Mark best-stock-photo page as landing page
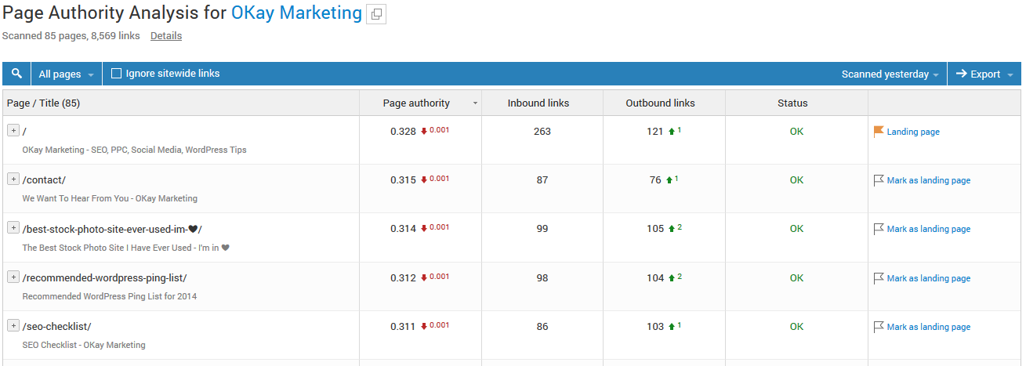 (x=929, y=229)
